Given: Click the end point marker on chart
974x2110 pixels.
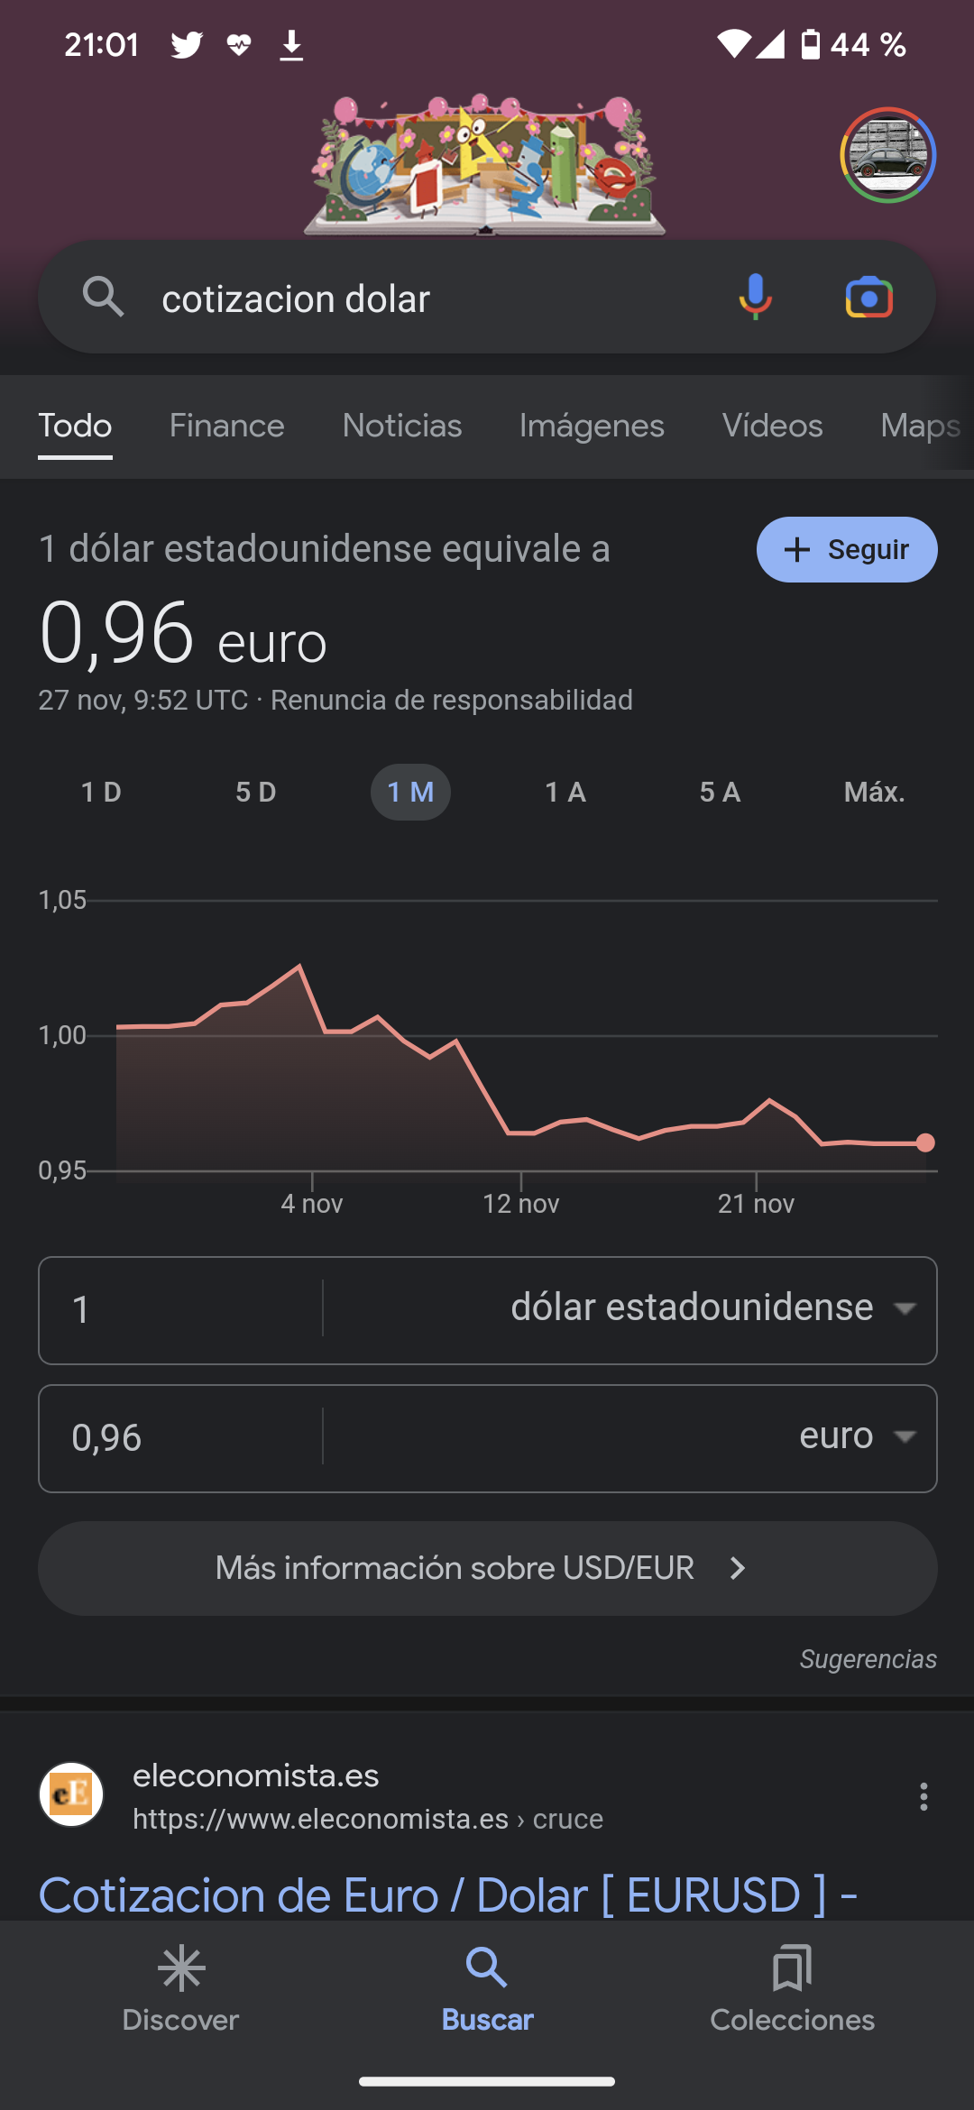Looking at the screenshot, I should [925, 1142].
